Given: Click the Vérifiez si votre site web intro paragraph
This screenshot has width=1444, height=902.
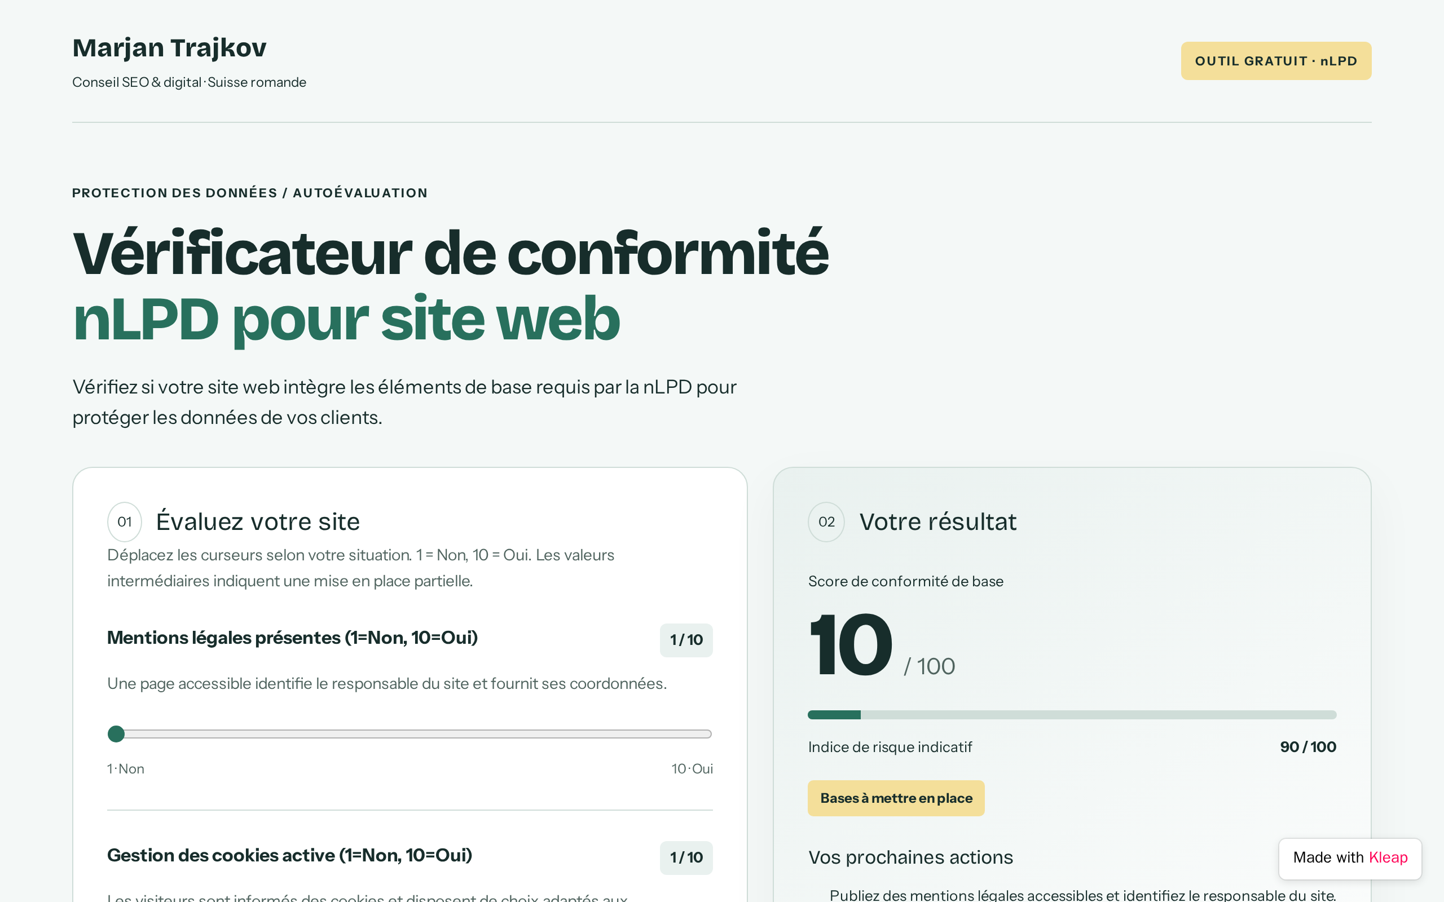Looking at the screenshot, I should [404, 402].
